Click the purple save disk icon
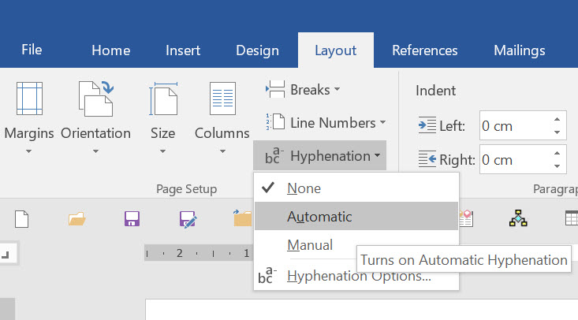This screenshot has height=320, width=578. click(x=132, y=219)
